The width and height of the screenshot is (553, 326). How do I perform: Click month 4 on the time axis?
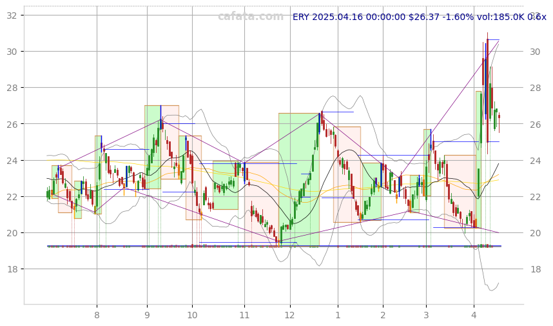(x=474, y=315)
